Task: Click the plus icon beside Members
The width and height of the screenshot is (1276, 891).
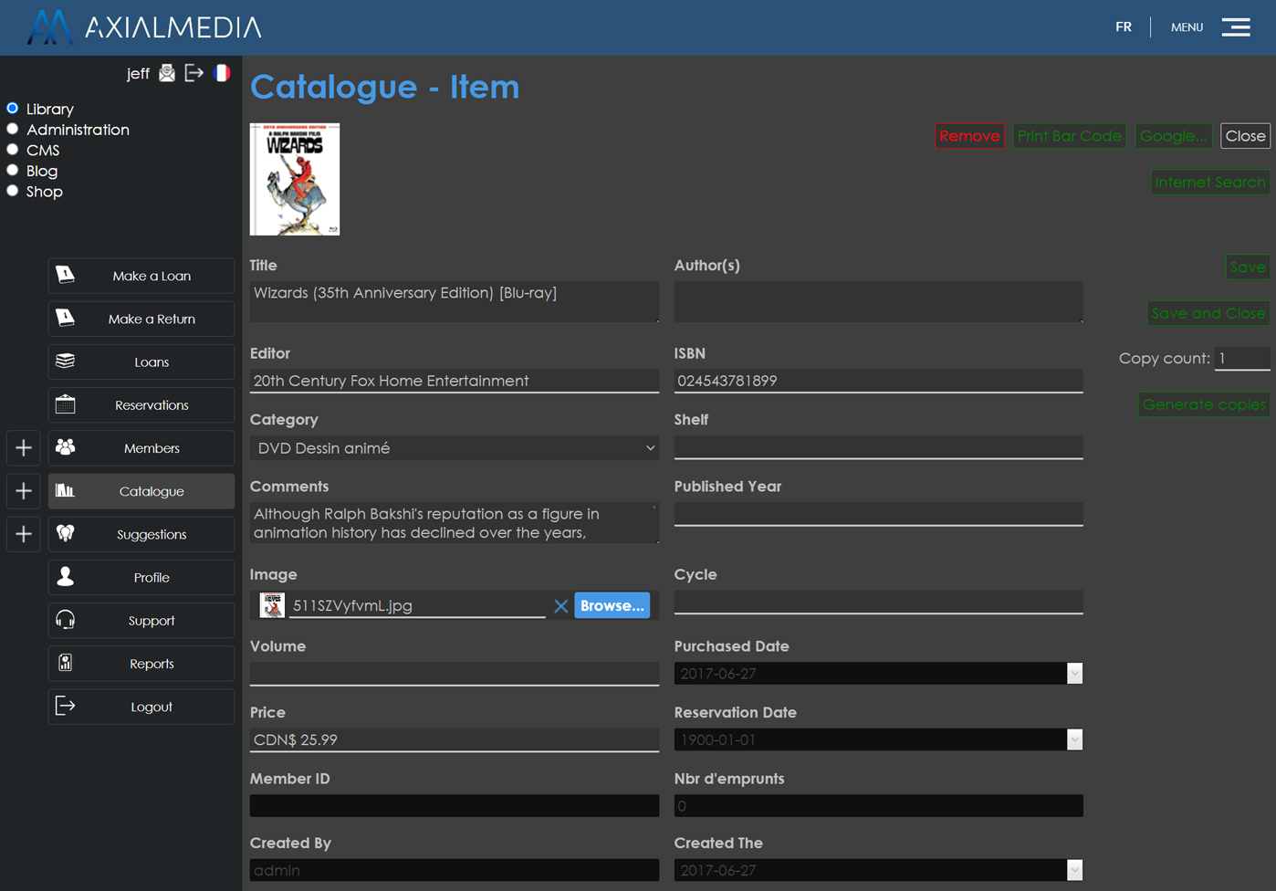Action: coord(24,448)
